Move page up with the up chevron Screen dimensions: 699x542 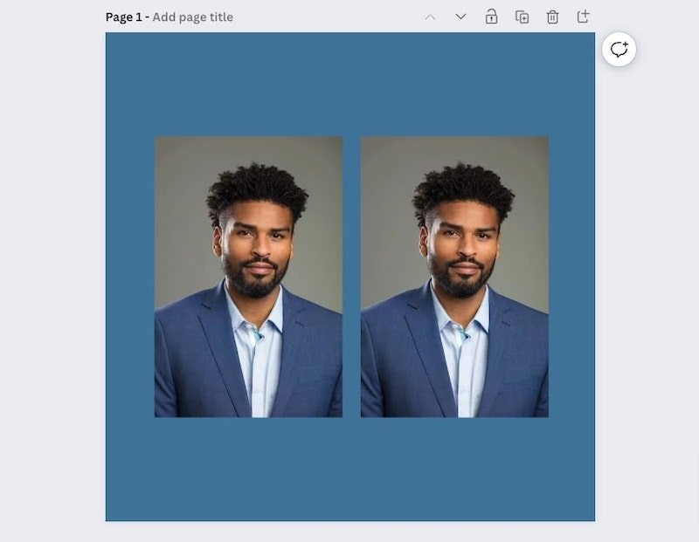(x=430, y=17)
